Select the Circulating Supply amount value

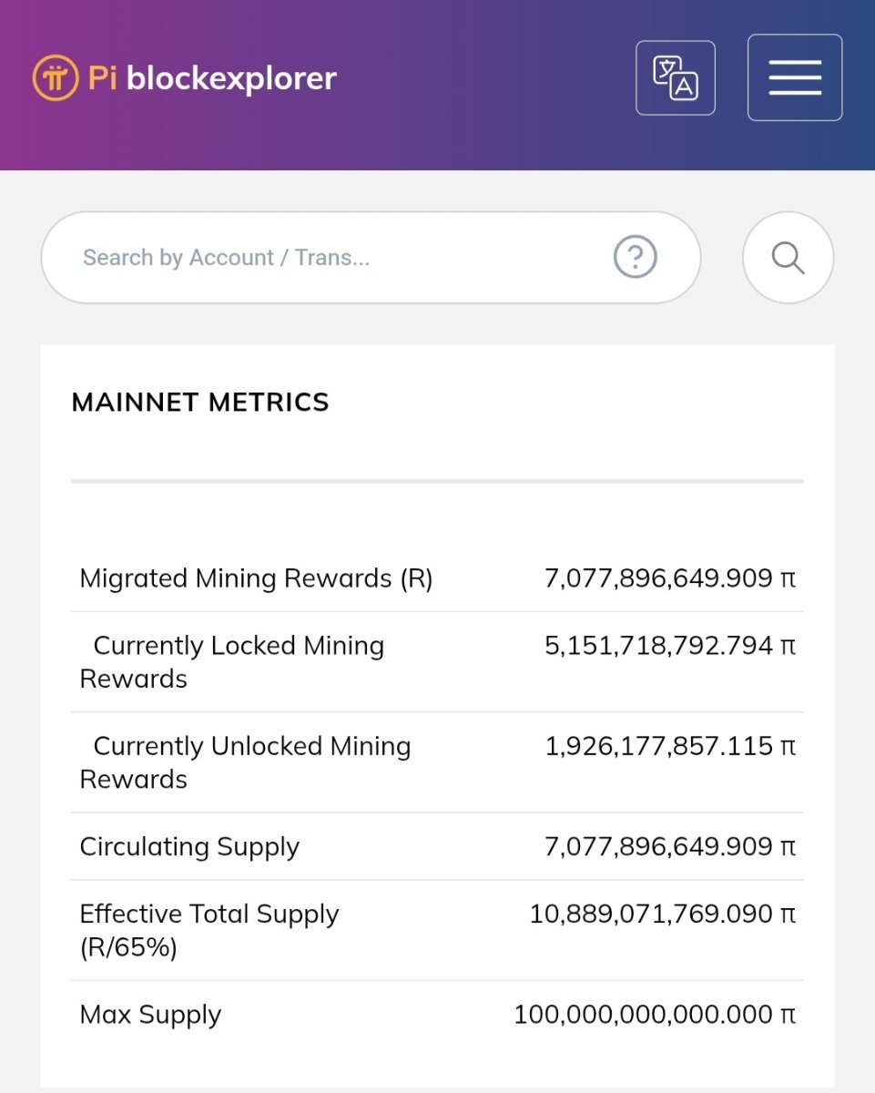pyautogui.click(x=670, y=847)
